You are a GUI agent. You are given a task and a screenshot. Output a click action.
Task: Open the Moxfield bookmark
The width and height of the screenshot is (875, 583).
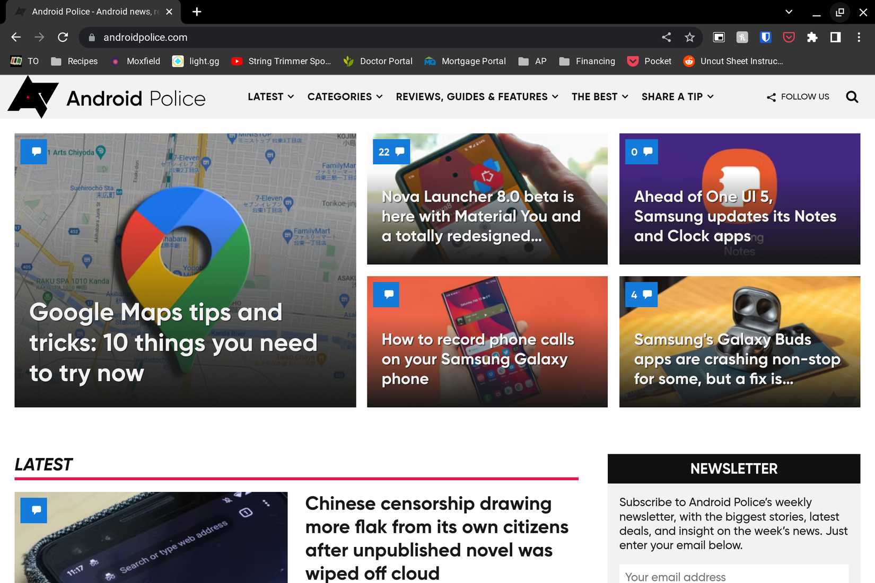point(136,61)
